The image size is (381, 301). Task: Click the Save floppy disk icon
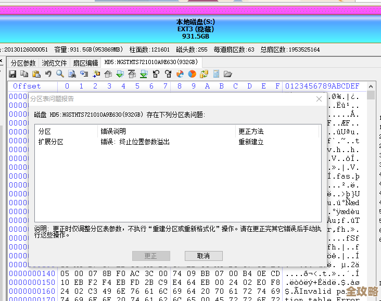coord(12,74)
